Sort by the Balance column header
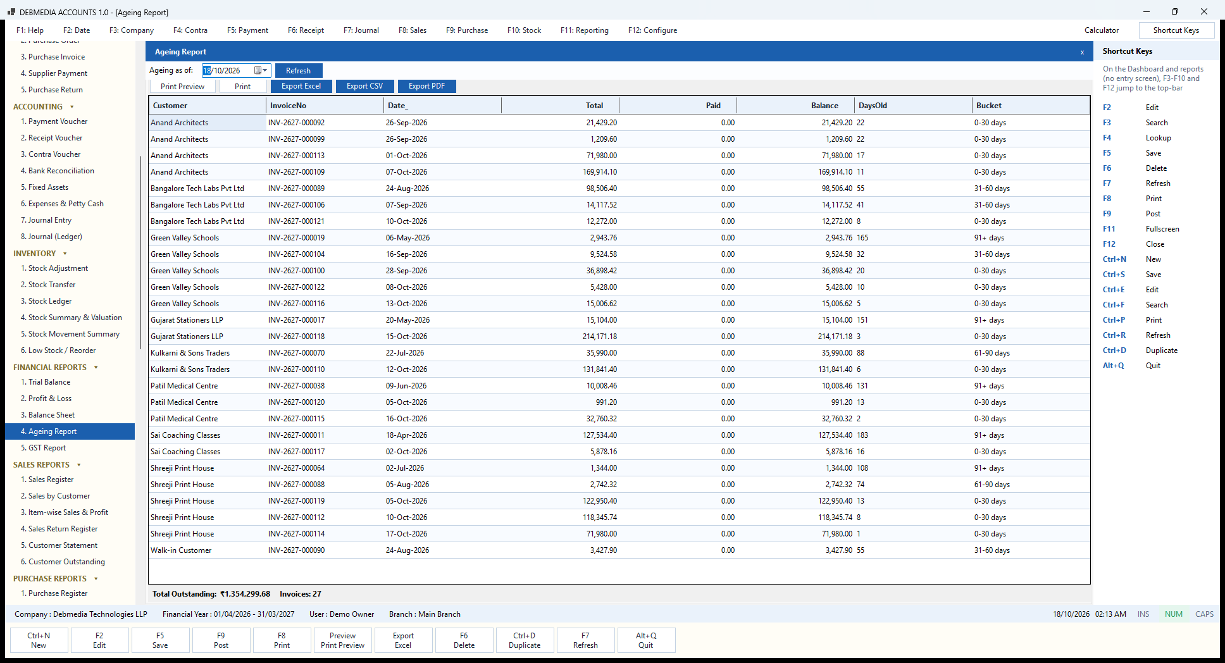The height and width of the screenshot is (663, 1225). [x=795, y=106]
